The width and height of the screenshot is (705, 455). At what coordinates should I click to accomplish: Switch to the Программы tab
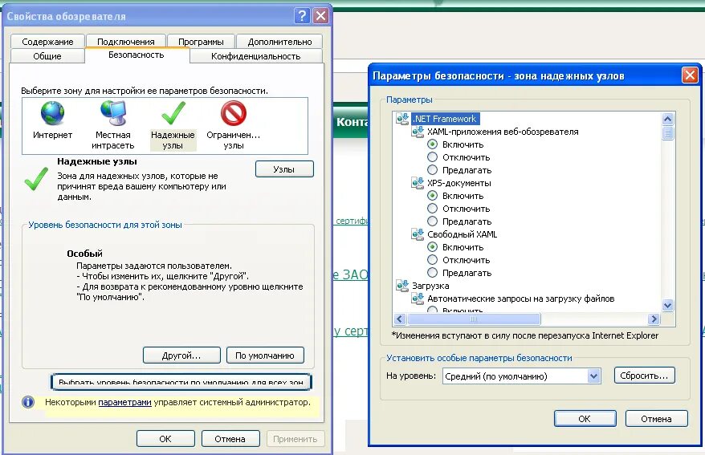[201, 42]
